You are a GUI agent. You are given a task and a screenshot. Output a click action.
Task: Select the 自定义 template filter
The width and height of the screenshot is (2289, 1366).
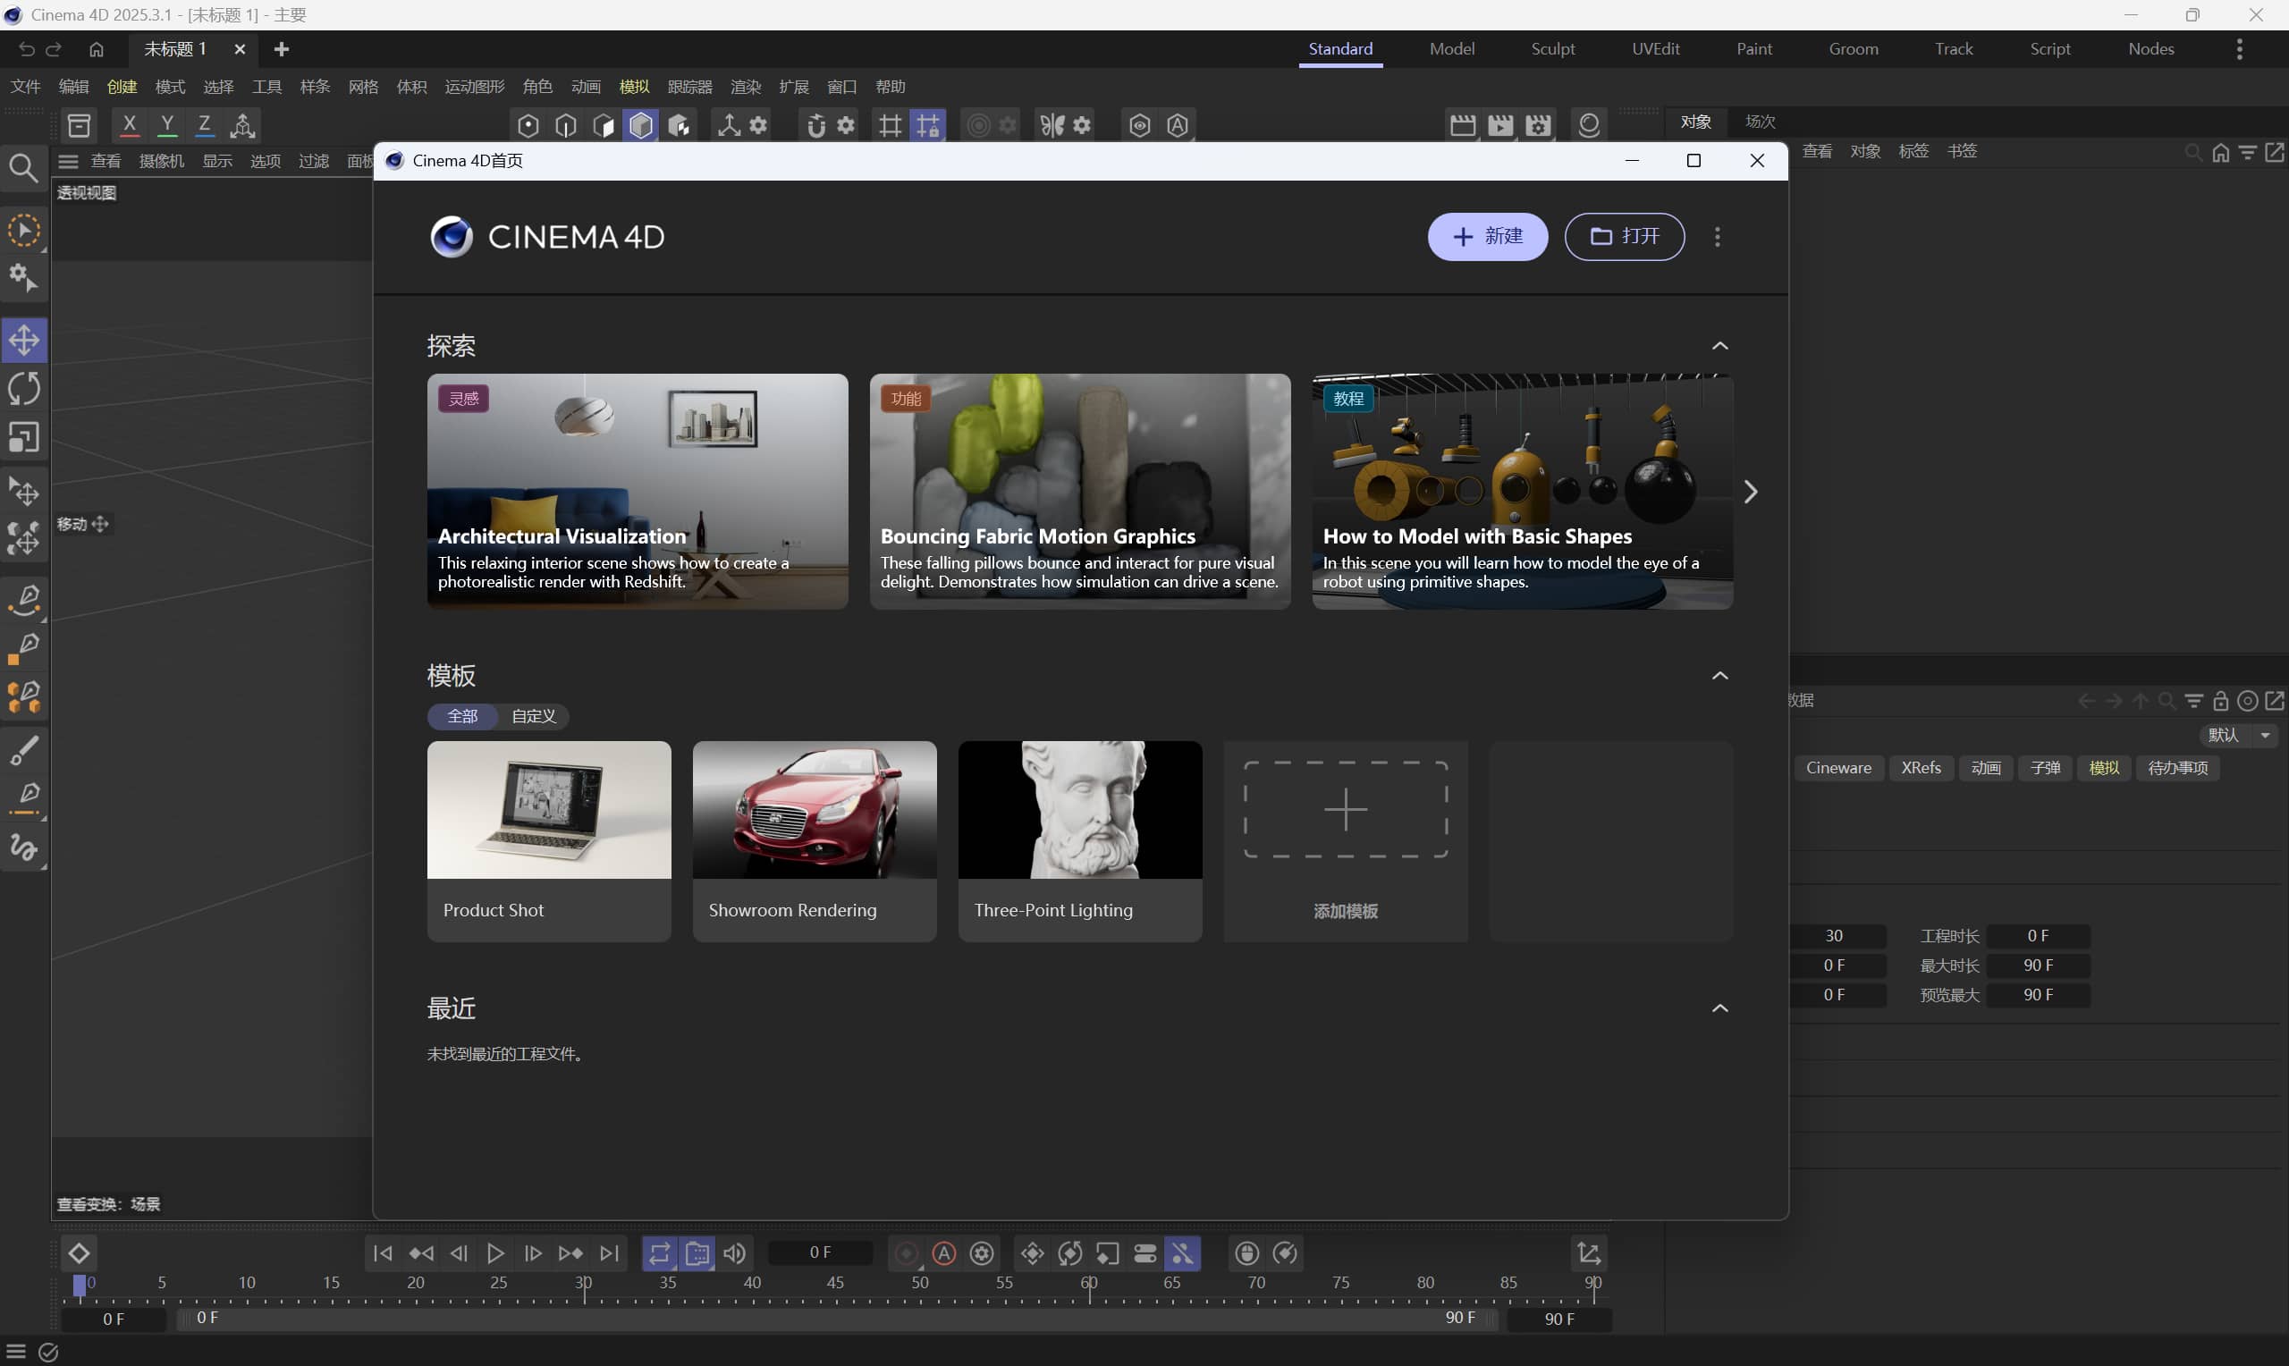(534, 716)
